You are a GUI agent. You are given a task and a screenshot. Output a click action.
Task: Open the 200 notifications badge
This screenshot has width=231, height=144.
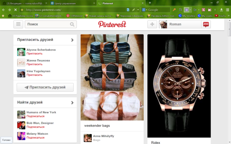(x=206, y=24)
